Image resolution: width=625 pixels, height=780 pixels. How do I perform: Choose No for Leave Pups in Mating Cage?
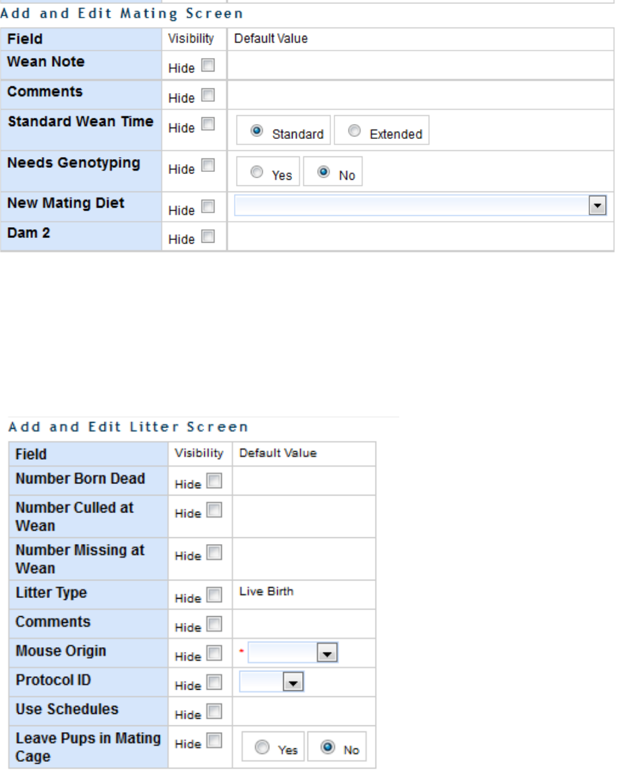coord(329,748)
